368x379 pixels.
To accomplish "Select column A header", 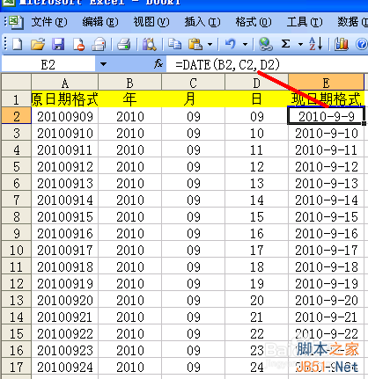I will tap(65, 82).
